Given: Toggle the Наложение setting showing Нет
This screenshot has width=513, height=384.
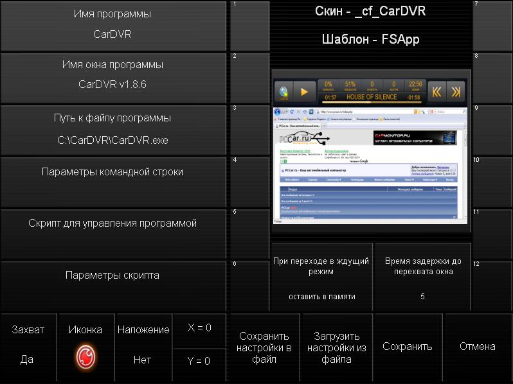Looking at the screenshot, I should pos(143,345).
